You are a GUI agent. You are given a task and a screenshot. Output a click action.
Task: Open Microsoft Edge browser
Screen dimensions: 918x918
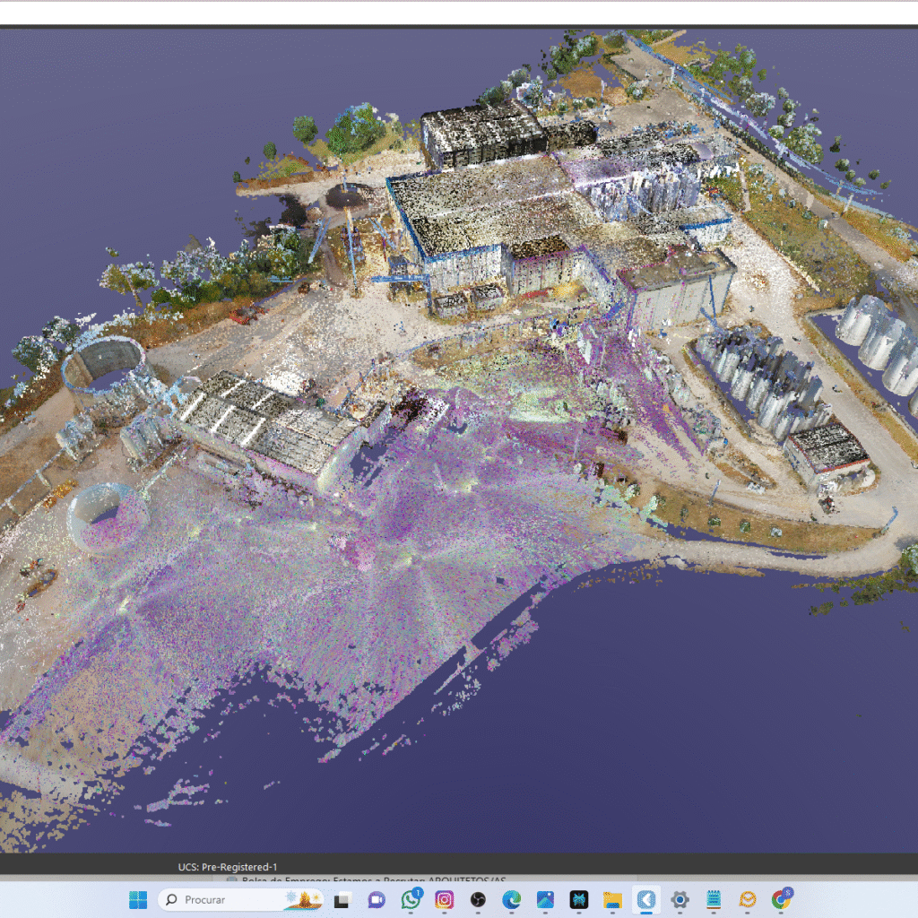tap(511, 899)
